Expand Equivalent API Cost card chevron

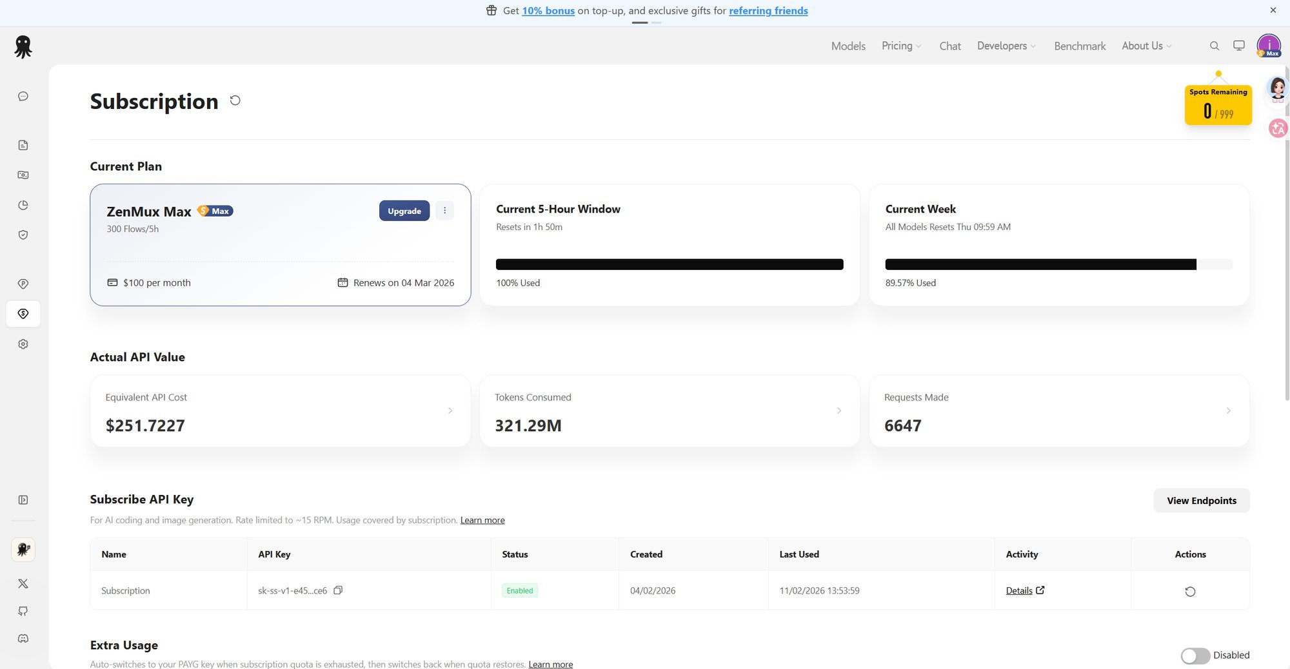[x=450, y=411]
